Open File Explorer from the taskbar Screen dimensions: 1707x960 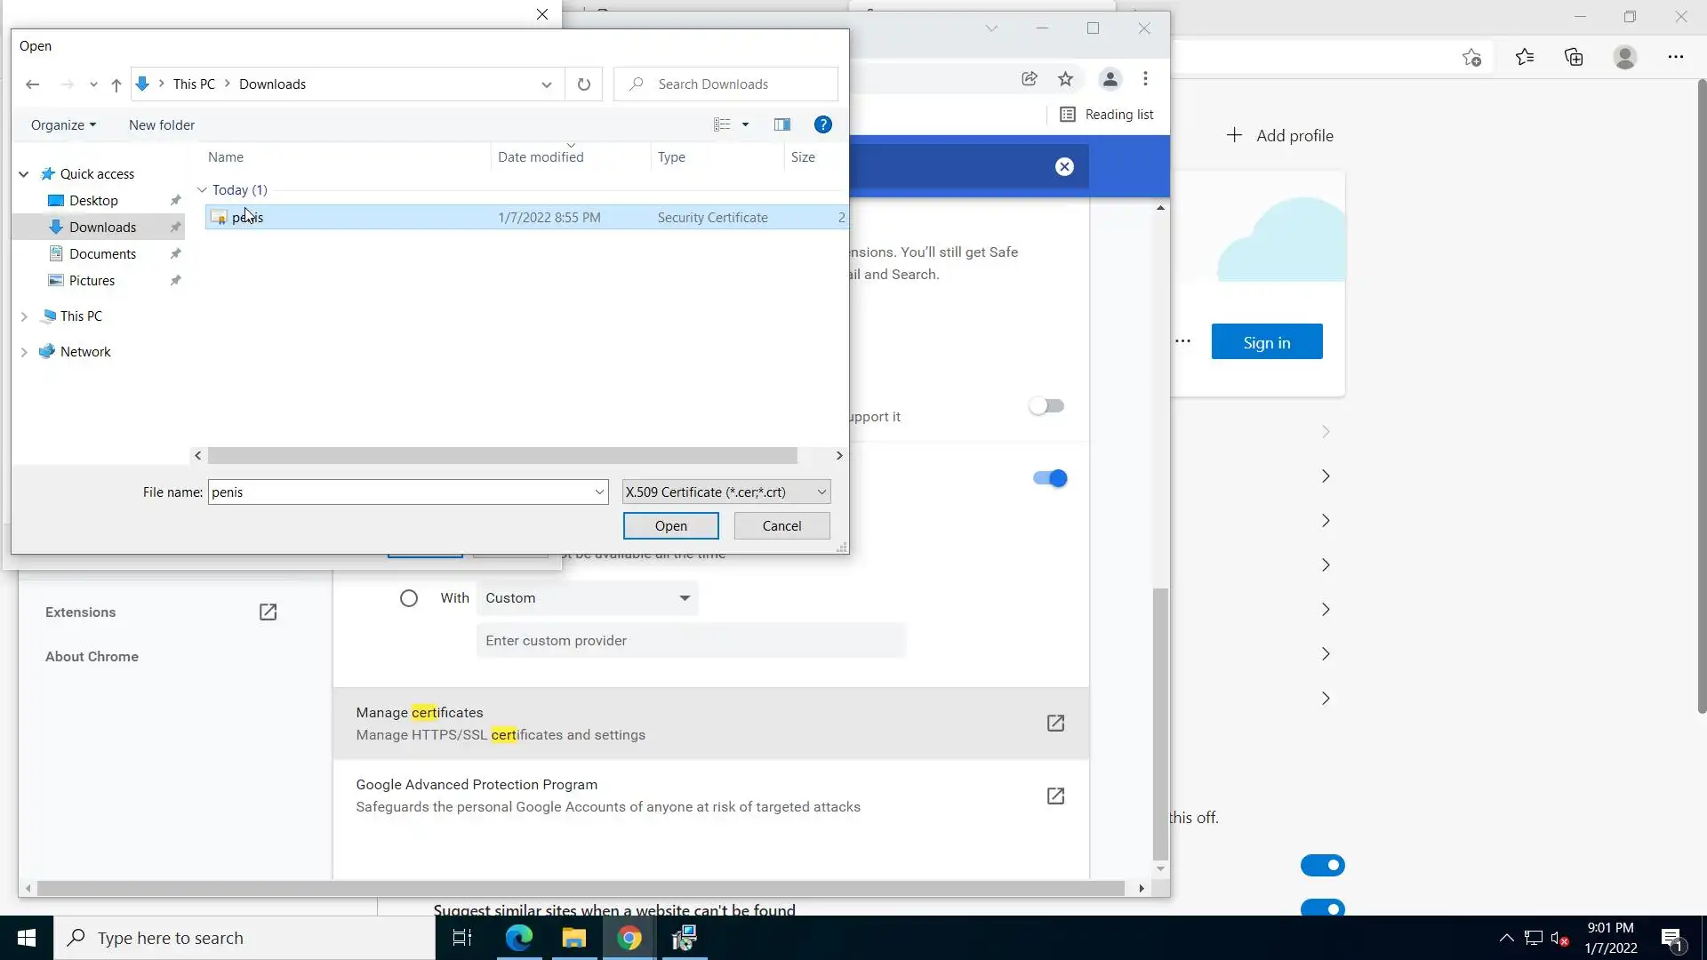[573, 938]
